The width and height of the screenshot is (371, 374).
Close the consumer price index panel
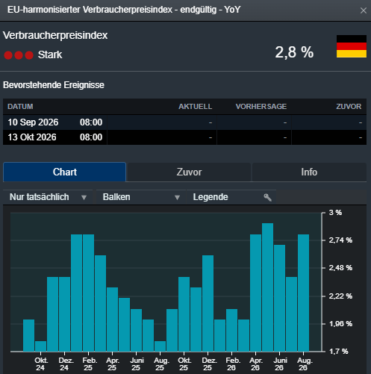tap(364, 10)
